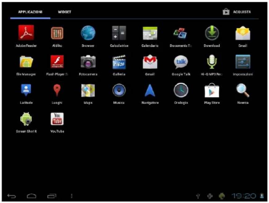Tap the Acquista shop button

tap(237, 12)
